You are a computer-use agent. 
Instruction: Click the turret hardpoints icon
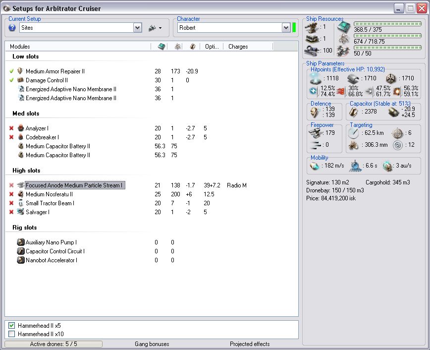point(312,27)
